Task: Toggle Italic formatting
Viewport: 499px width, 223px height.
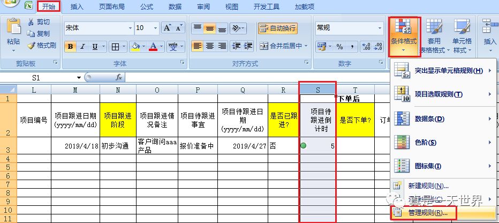Action: [x=82, y=47]
